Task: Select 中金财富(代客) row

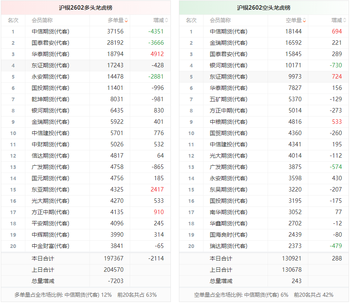Action: (x=86, y=246)
